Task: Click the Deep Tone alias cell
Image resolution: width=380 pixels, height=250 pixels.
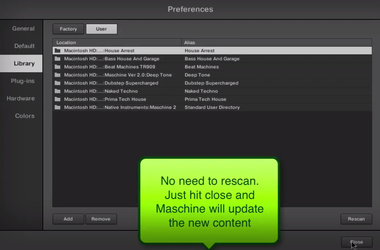Action: coord(197,75)
